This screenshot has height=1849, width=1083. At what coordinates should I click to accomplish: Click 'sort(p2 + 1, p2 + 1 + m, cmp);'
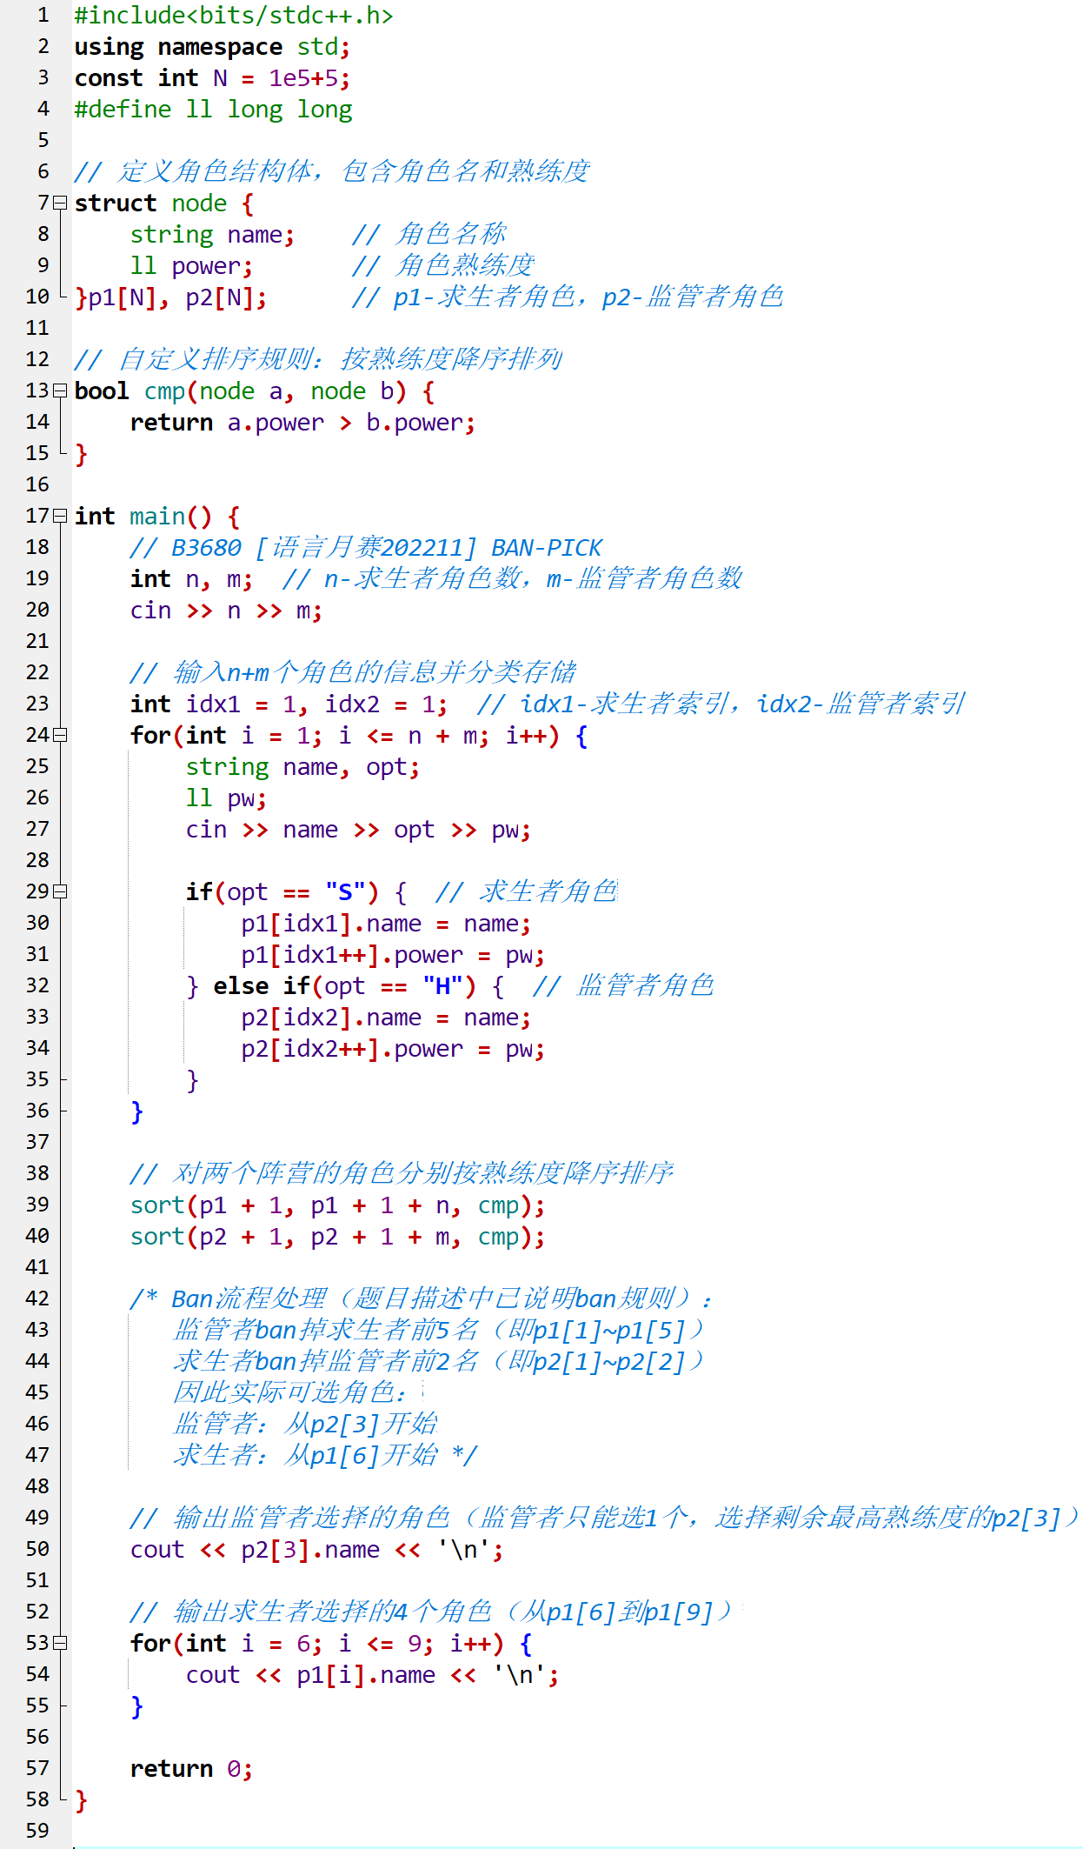click(x=337, y=1237)
